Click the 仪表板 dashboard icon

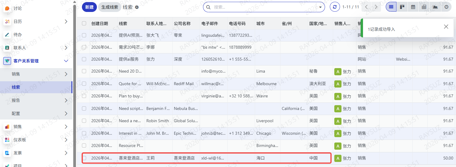(x=7, y=140)
